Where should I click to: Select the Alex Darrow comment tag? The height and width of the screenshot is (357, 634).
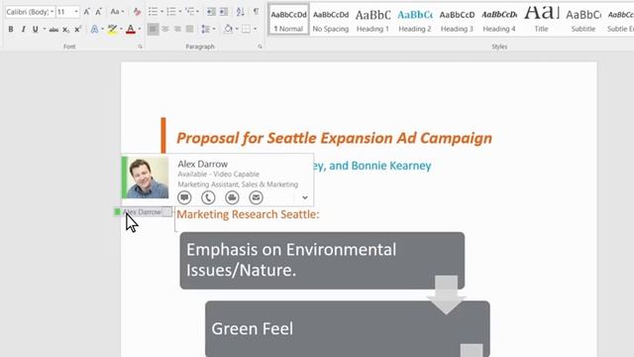143,211
